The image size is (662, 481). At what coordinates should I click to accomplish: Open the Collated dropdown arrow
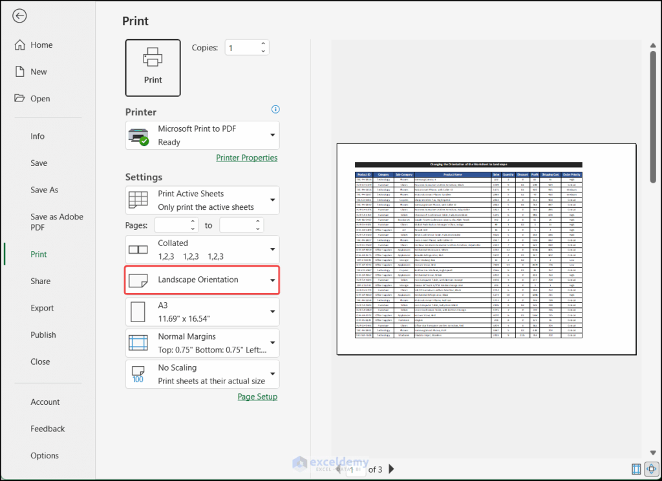[273, 249]
